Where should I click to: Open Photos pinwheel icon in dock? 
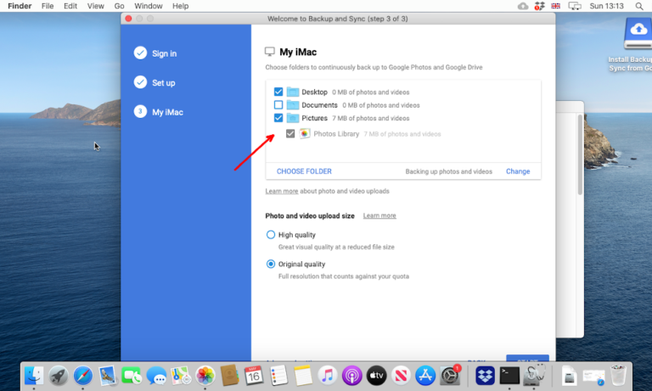(x=205, y=376)
